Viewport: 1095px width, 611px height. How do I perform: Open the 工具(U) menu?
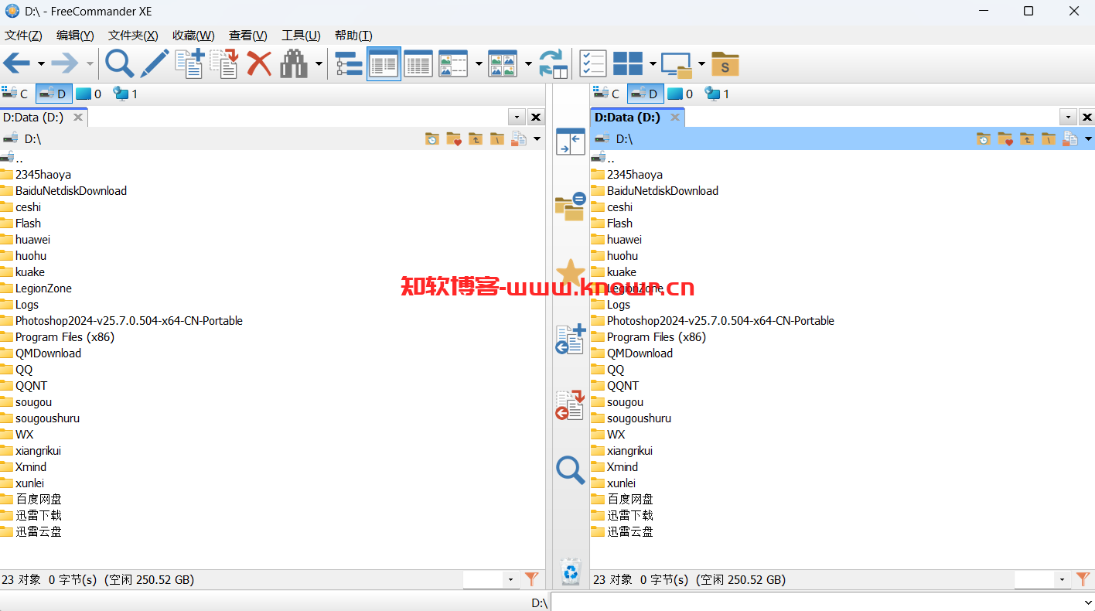tap(301, 36)
